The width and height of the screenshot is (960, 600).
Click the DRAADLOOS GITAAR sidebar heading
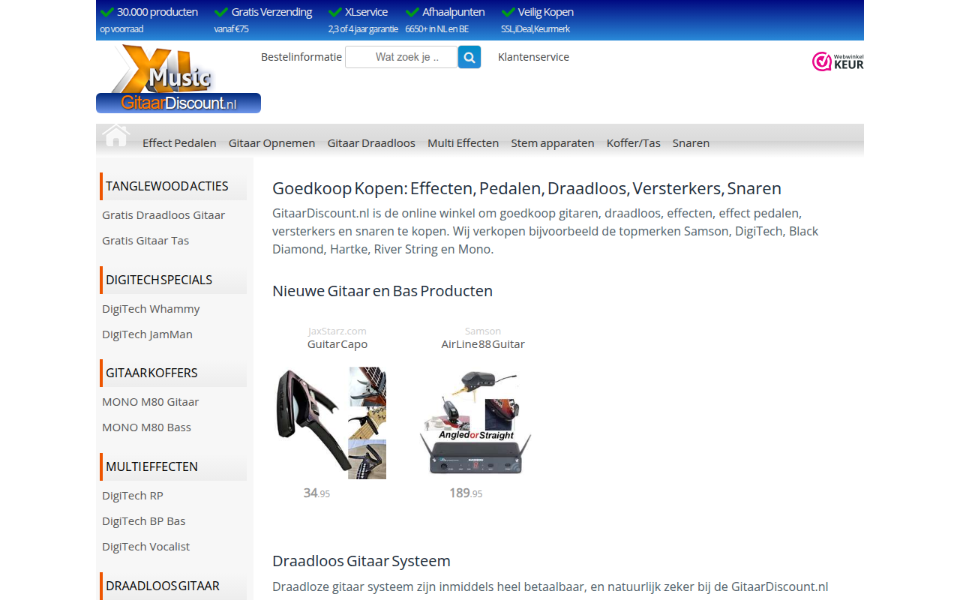173,586
